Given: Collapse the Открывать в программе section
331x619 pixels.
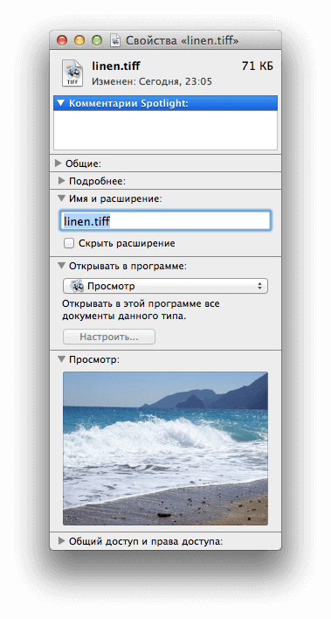Looking at the screenshot, I should click(x=61, y=266).
